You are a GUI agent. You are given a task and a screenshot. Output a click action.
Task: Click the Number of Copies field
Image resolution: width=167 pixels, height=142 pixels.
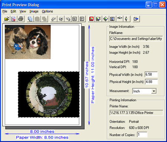[x=142, y=135]
